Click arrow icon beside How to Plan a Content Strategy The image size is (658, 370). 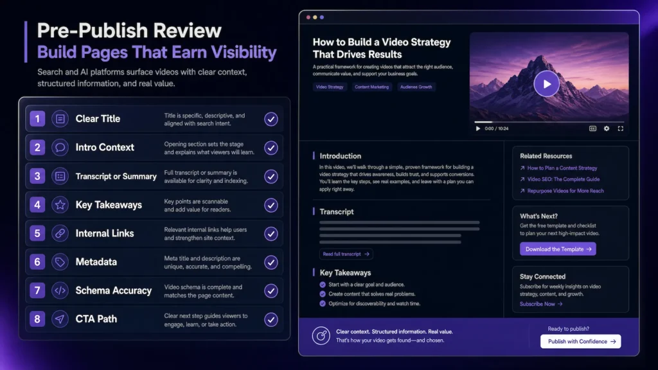point(522,168)
